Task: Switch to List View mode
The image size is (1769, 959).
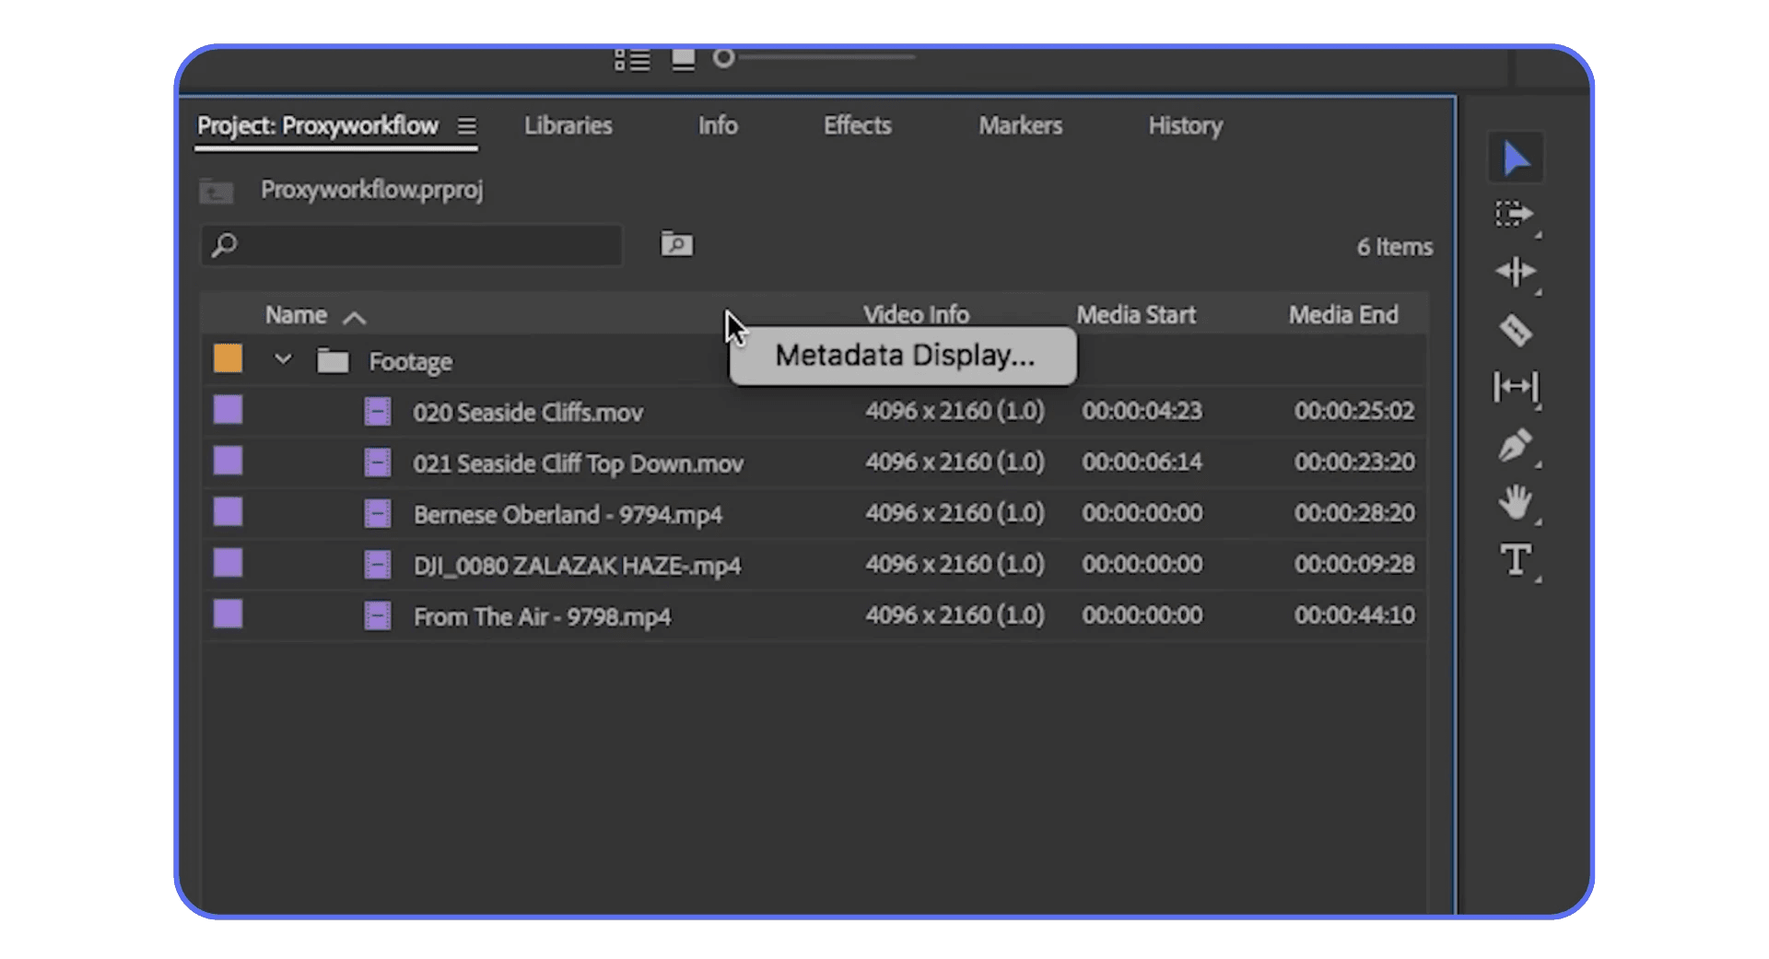Action: point(632,58)
